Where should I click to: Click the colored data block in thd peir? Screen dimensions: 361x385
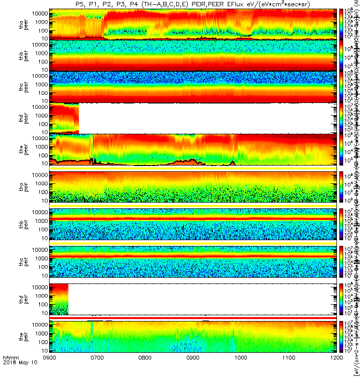click(x=59, y=299)
